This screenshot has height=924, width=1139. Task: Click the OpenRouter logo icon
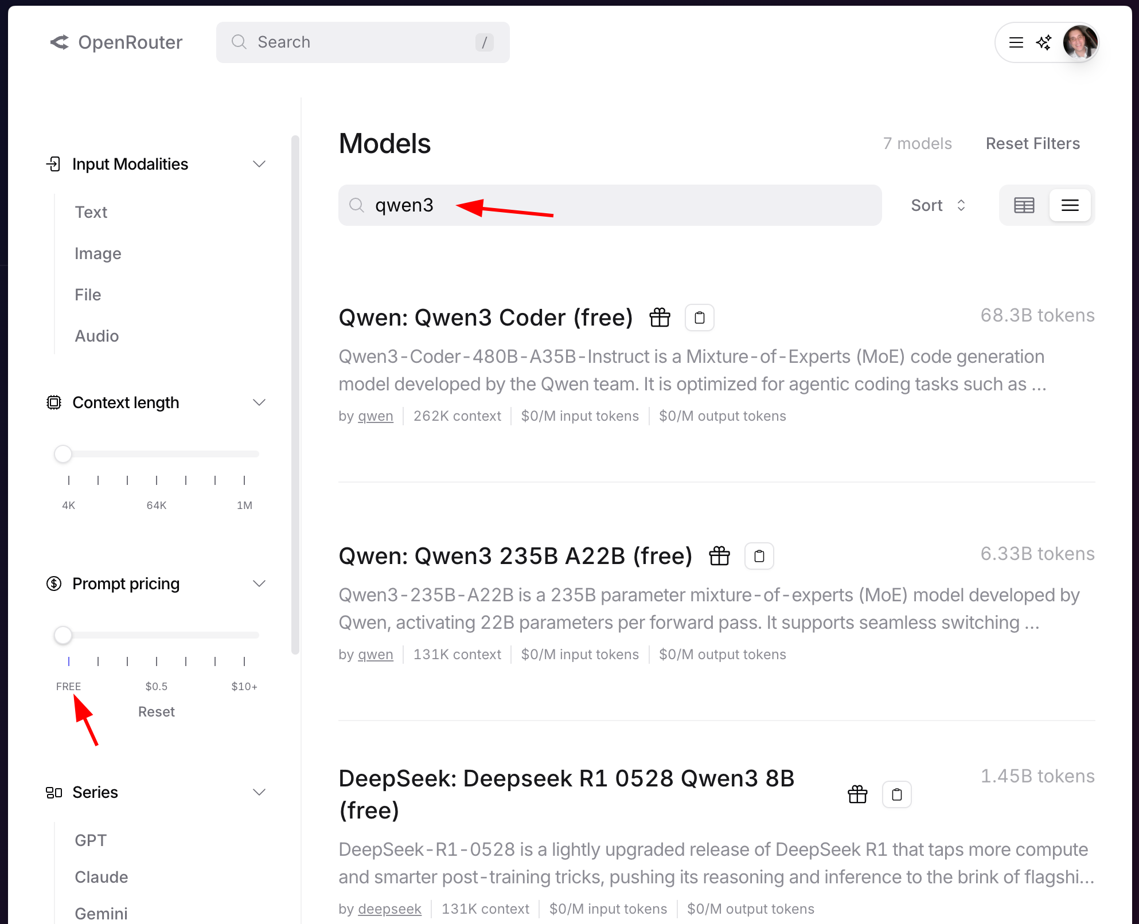[59, 42]
